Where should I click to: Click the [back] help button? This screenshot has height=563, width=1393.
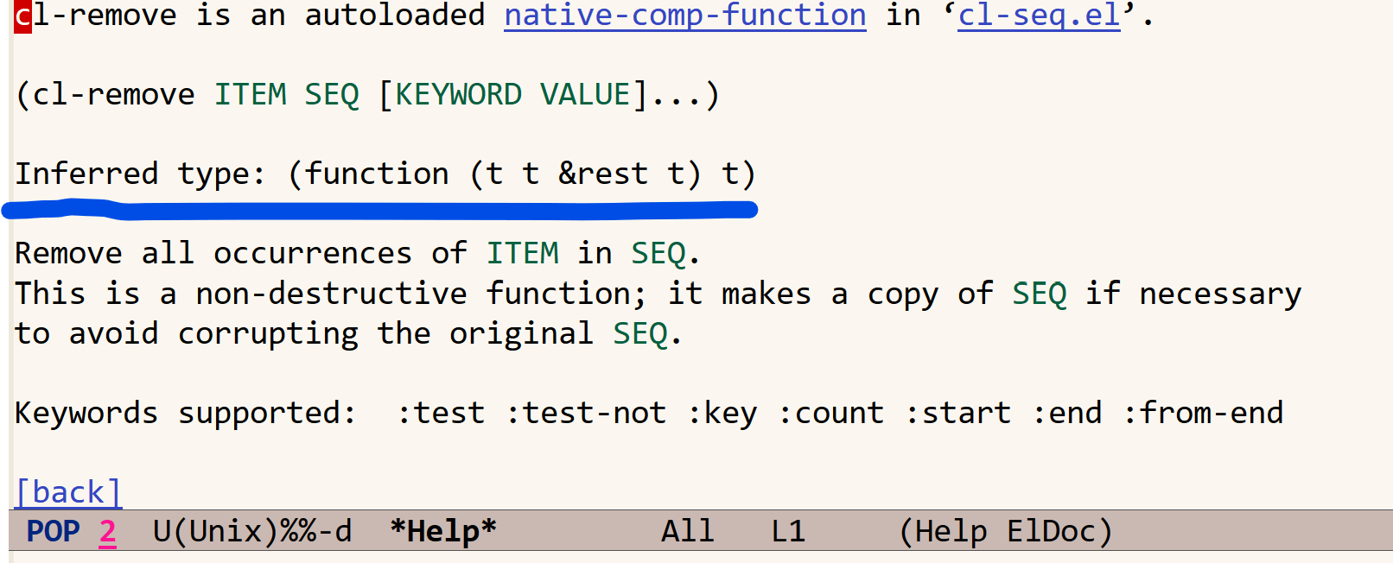tap(68, 492)
